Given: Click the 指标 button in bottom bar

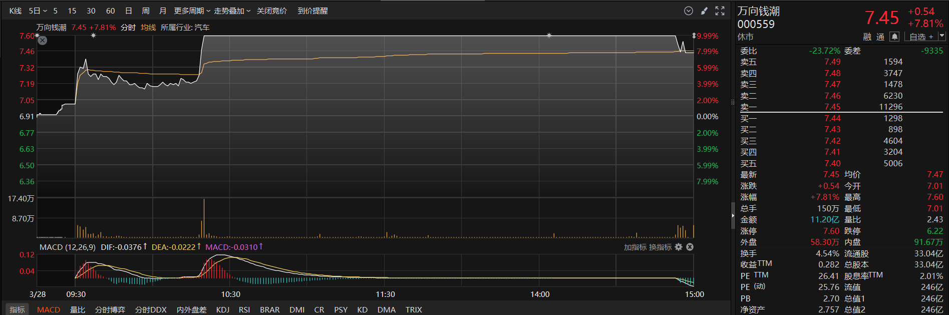Looking at the screenshot, I should 17,309.
